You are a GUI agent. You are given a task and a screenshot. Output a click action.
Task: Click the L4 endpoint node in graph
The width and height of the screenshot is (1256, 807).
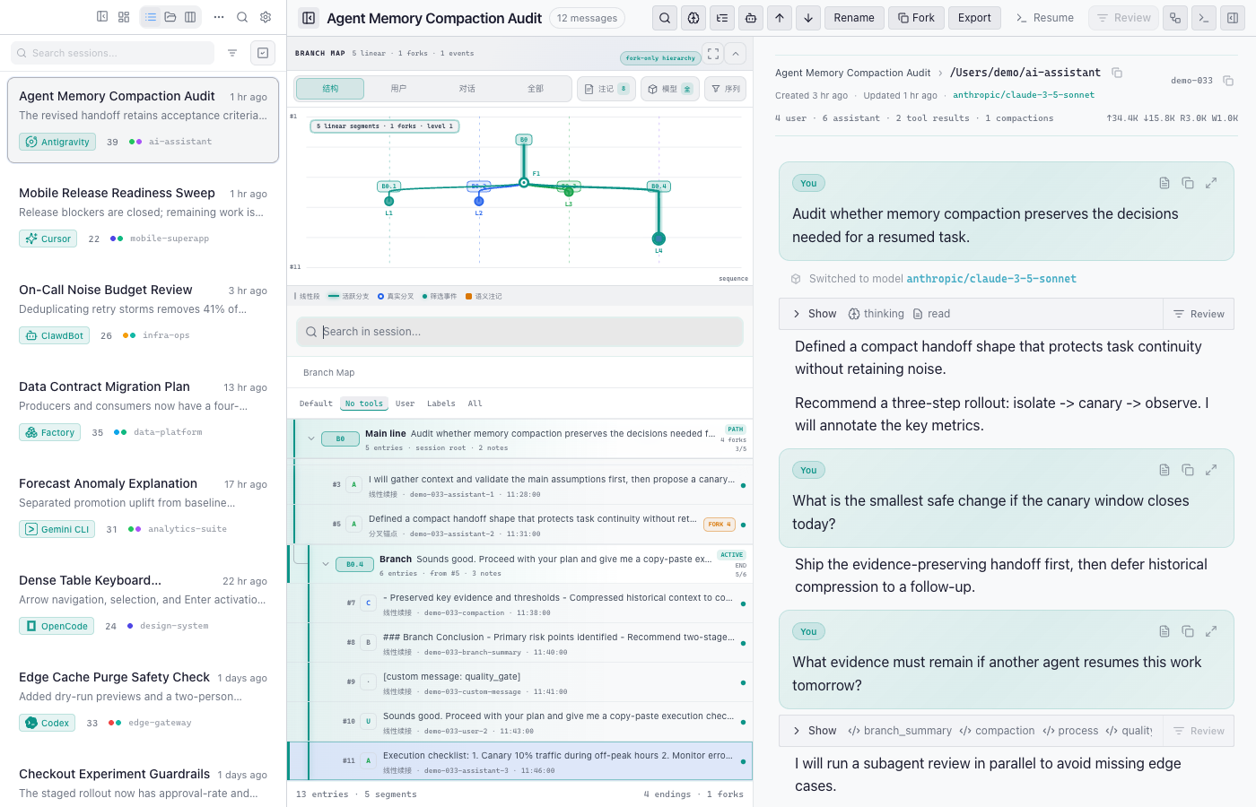[x=659, y=239]
